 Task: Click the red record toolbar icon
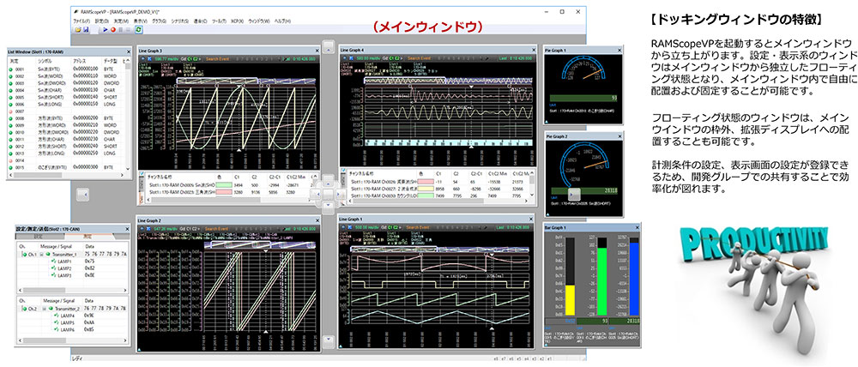(112, 29)
